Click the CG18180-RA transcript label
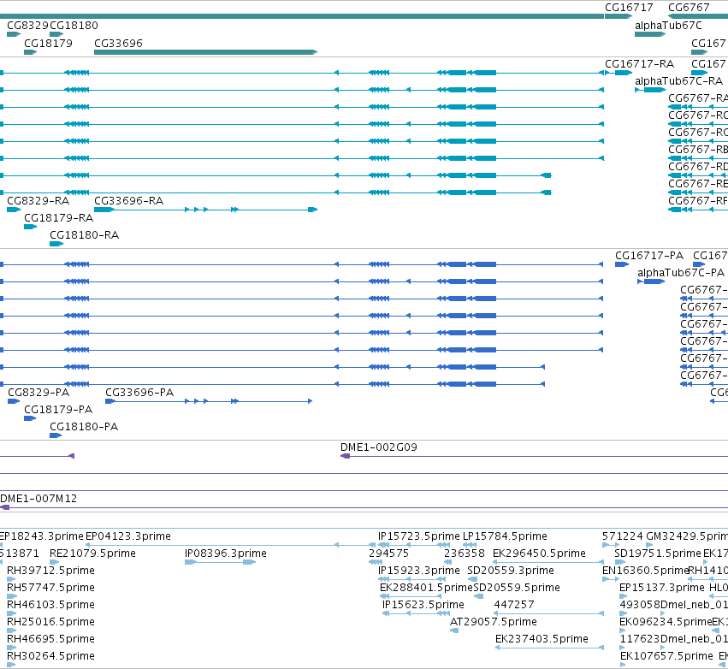Viewport: 728px width, 669px height. click(84, 235)
